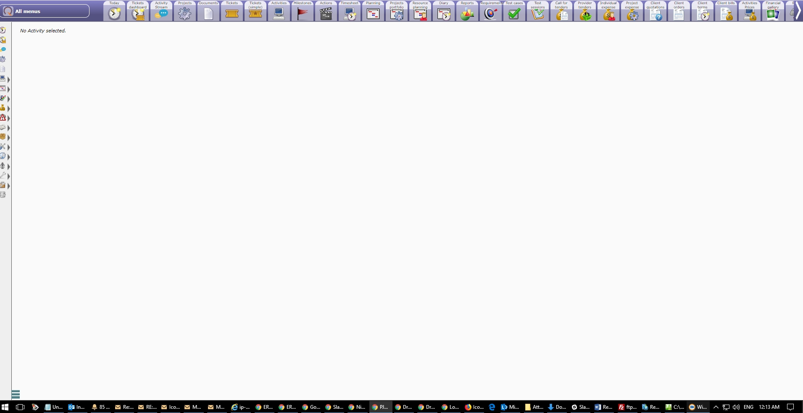
Task: Click the padlock icon in the sidebar
Action: click(3, 185)
